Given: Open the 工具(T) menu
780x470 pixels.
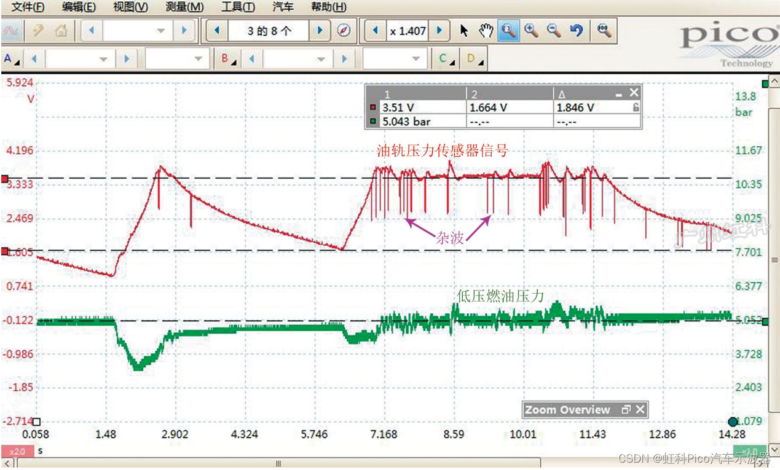Looking at the screenshot, I should pos(238,7).
